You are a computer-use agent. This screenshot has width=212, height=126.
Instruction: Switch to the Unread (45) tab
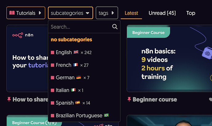tap(162, 13)
